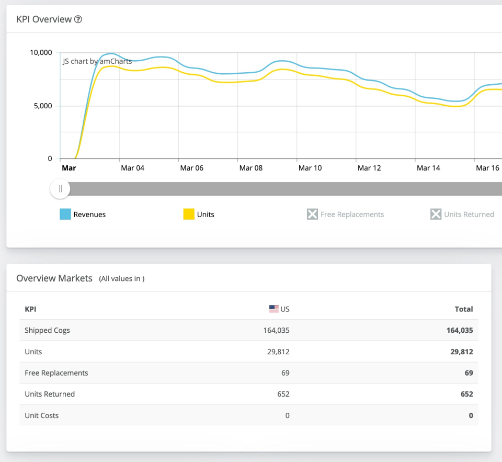
Task: Click the KPI Overview help icon
Action: pos(78,19)
